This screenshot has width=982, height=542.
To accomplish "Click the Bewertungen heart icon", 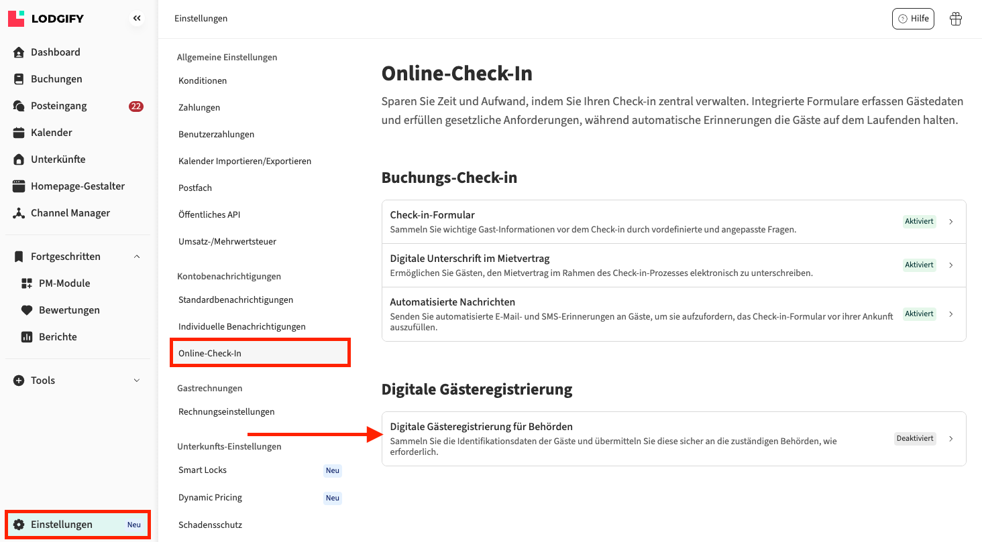I will click(27, 310).
